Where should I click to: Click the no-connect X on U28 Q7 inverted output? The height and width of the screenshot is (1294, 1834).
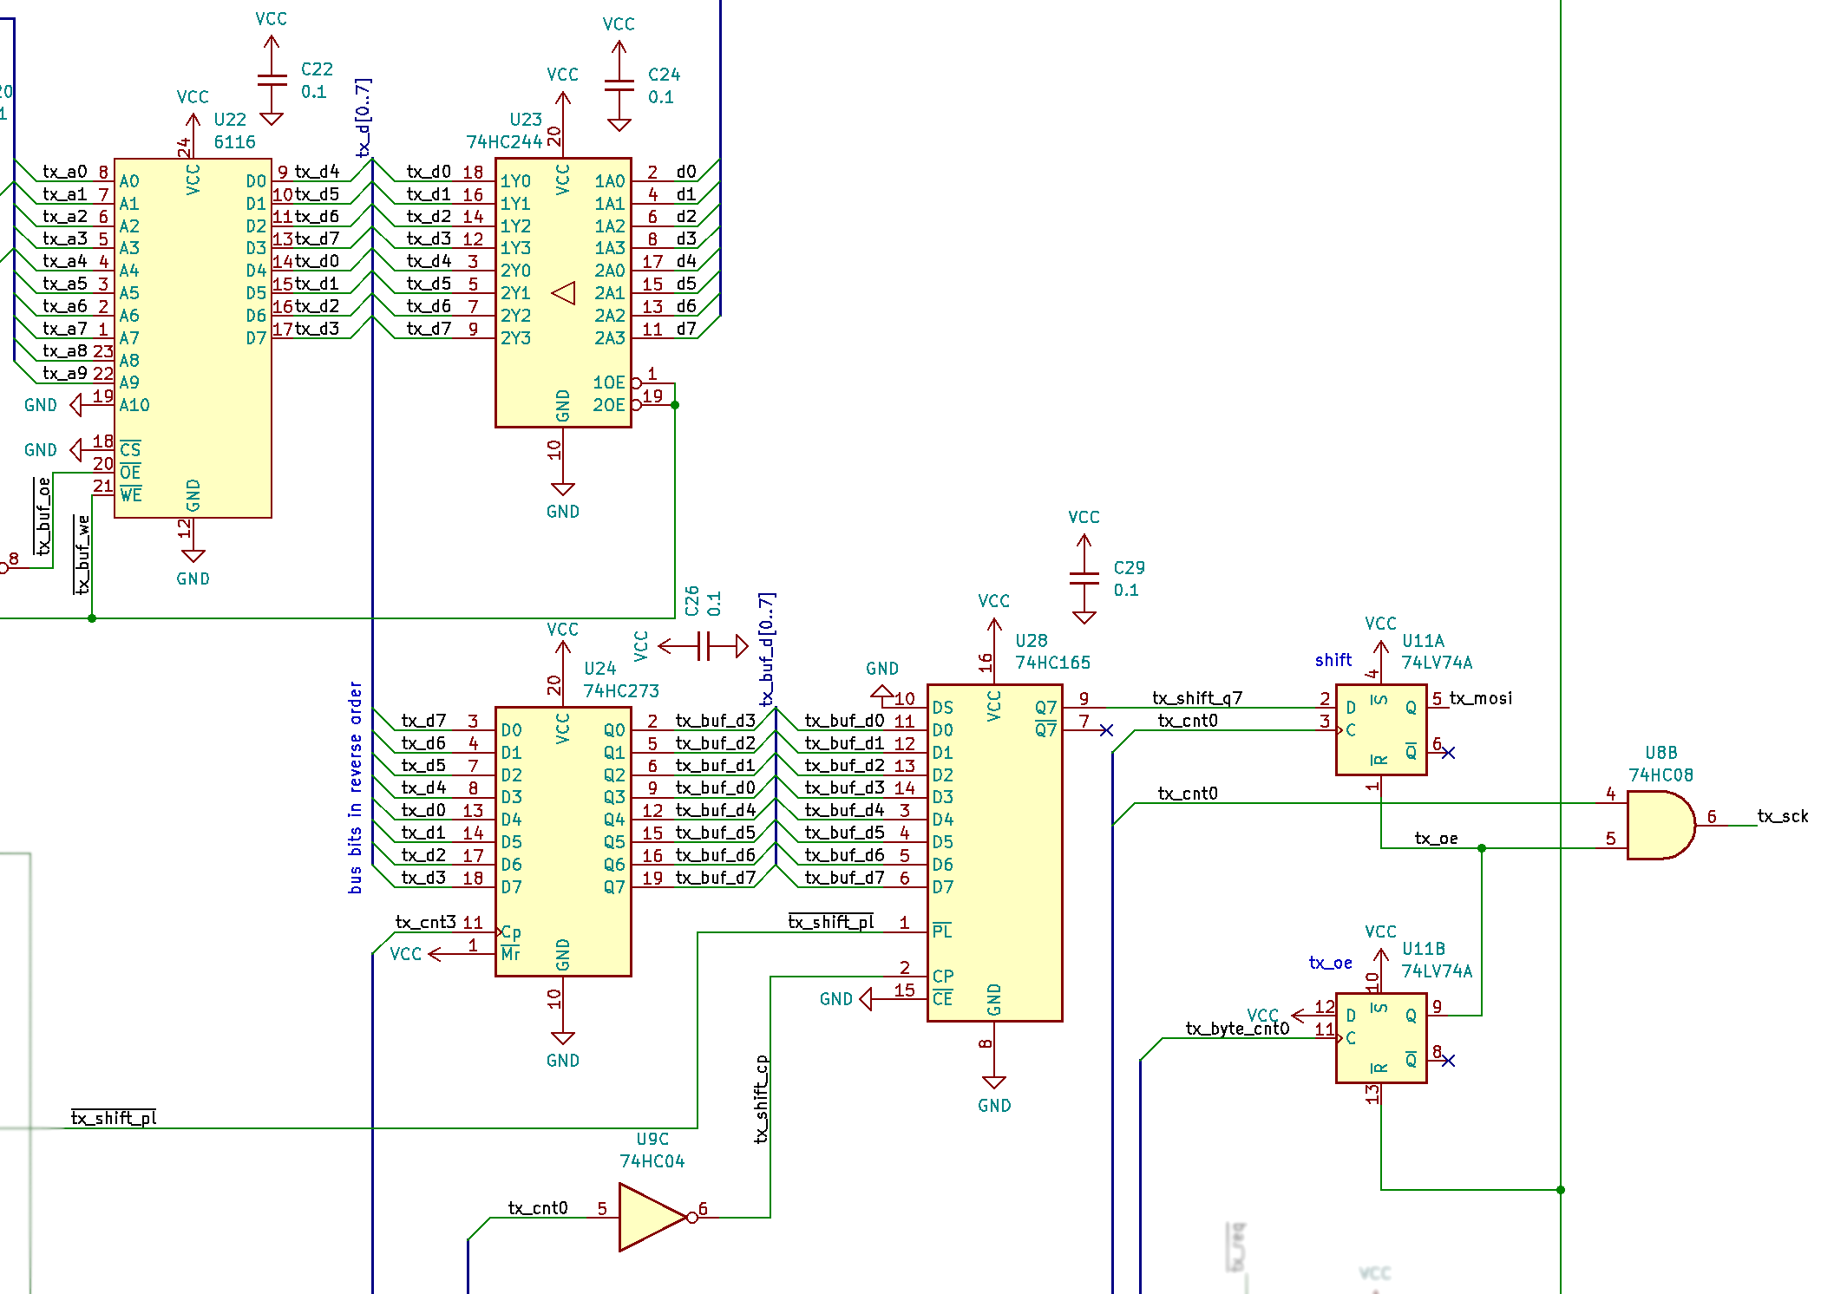coord(1106,730)
